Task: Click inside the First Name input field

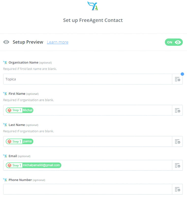Action: pos(102,110)
